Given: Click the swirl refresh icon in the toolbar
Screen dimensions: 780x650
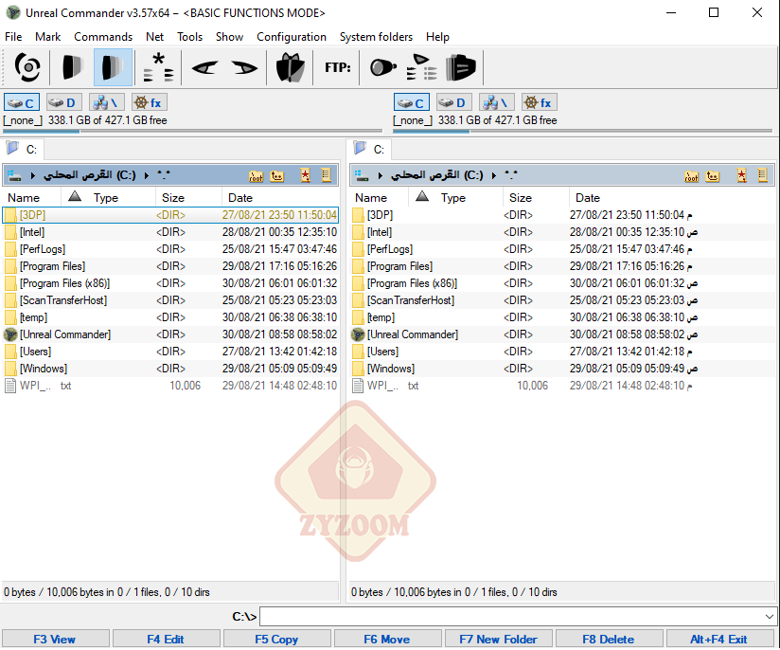Looking at the screenshot, I should coord(27,67).
